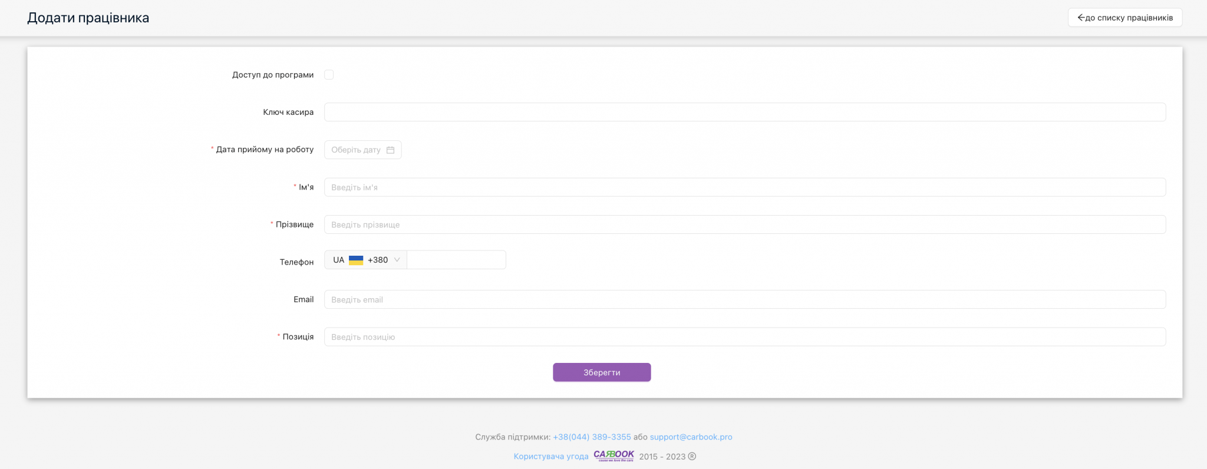1207x469 pixels.
Task: Click the 'Дата прийому на роботу' field label
Action: click(265, 150)
